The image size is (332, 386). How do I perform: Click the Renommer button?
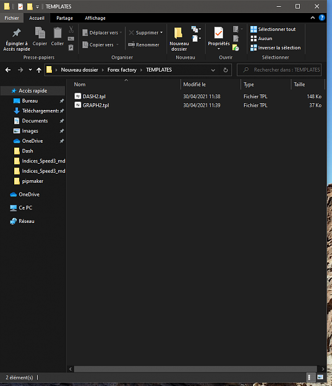click(x=143, y=45)
